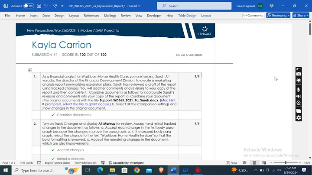Open the Reviewing mode dropdown

coord(278,15)
